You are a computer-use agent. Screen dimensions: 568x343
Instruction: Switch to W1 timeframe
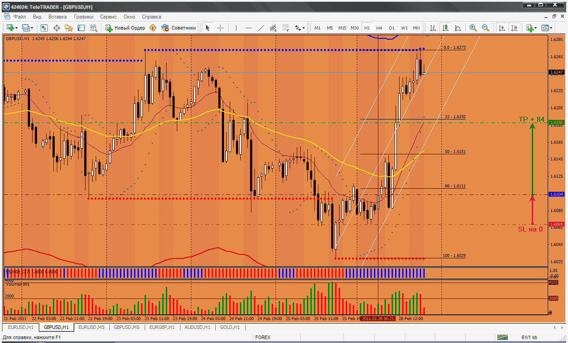click(404, 28)
